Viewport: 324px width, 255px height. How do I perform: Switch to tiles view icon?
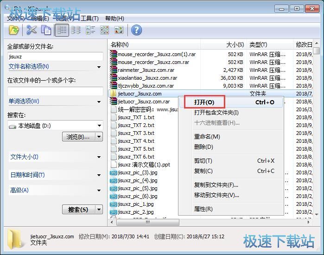pyautogui.click(x=90, y=30)
